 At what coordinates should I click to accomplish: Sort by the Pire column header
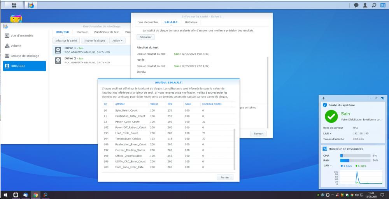tap(174, 104)
